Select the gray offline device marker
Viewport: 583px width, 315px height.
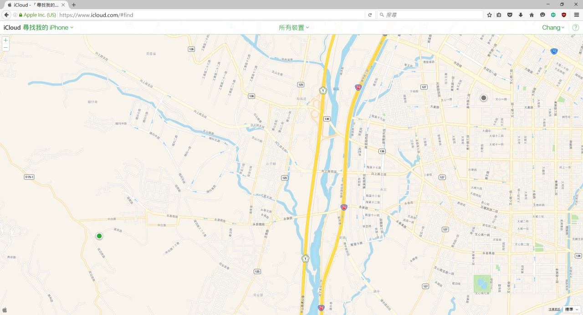click(x=484, y=98)
